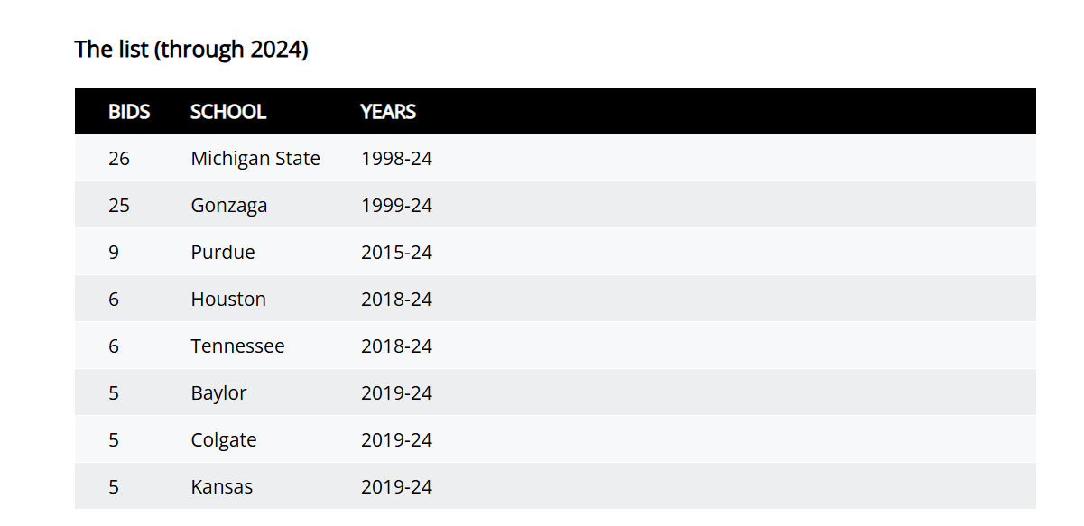Click the SCHOOL column header
The height and width of the screenshot is (526, 1084).
point(228,112)
